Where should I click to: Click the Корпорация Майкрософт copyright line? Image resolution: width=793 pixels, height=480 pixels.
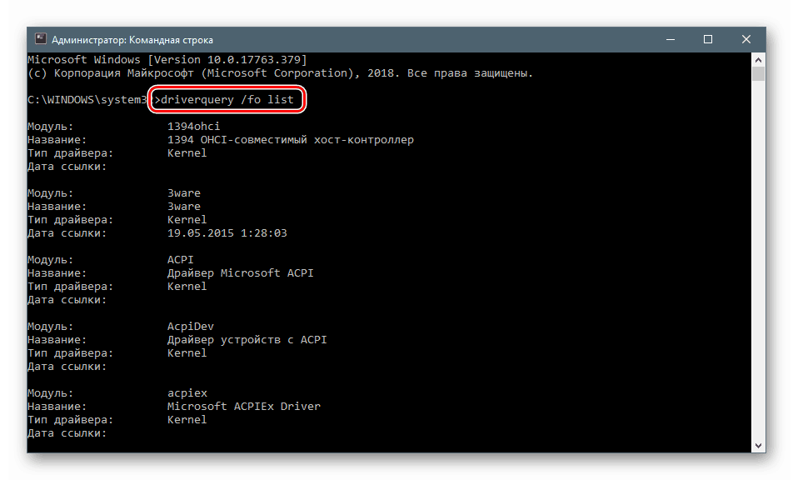(x=280, y=73)
